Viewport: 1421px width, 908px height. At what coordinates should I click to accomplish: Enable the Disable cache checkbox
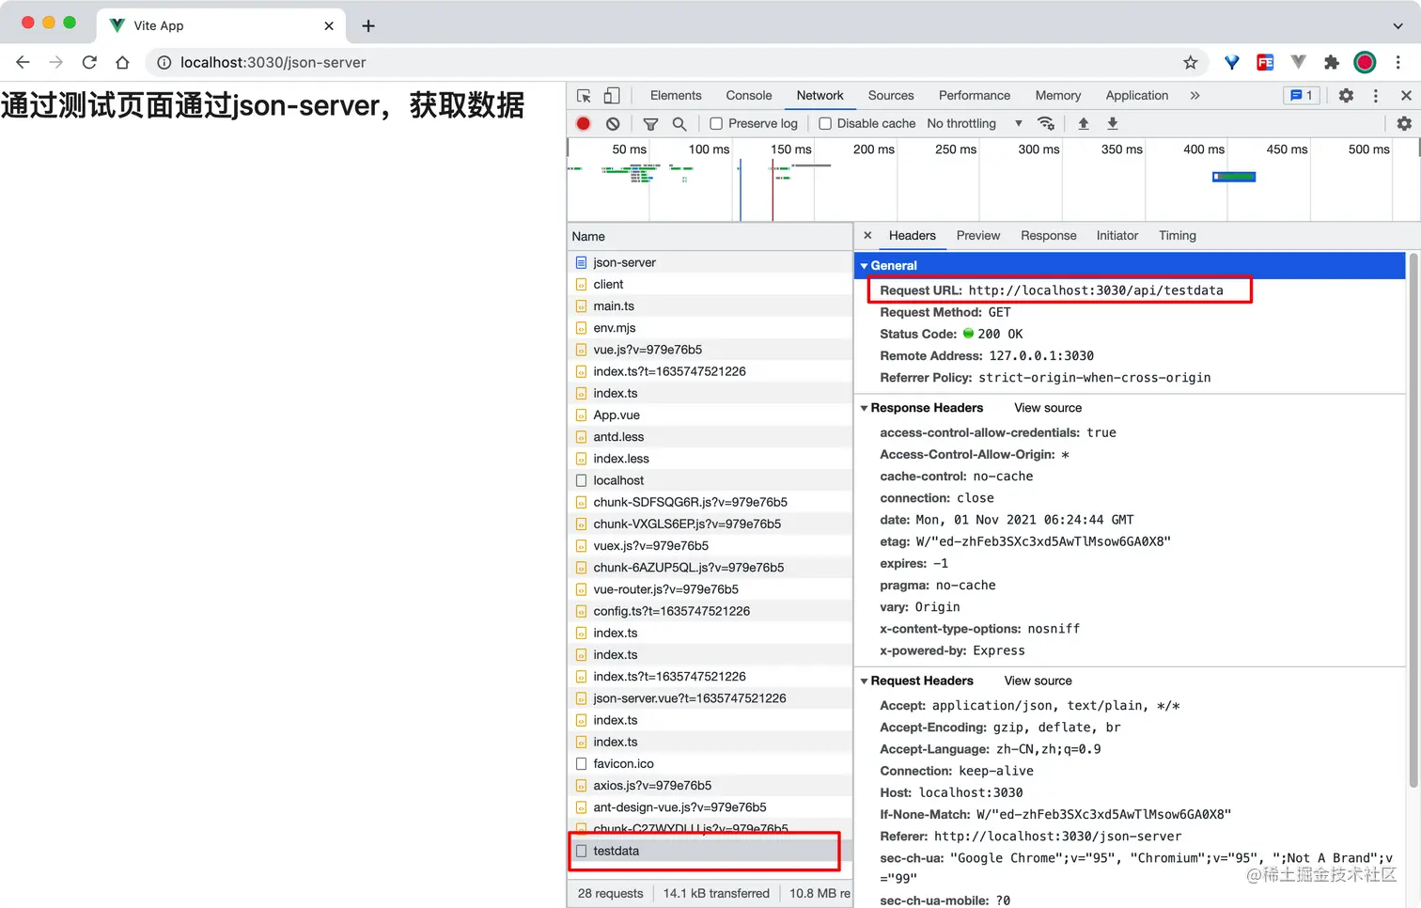825,123
